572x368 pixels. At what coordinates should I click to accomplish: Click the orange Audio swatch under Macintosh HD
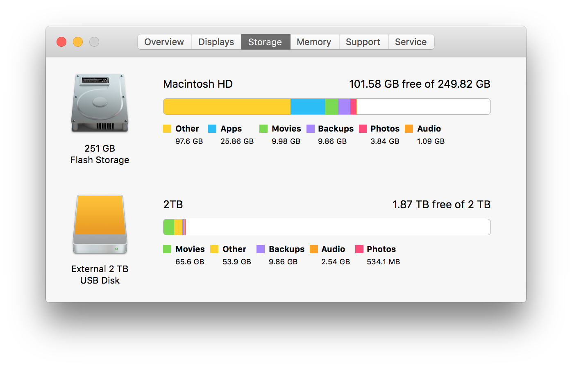click(x=409, y=129)
